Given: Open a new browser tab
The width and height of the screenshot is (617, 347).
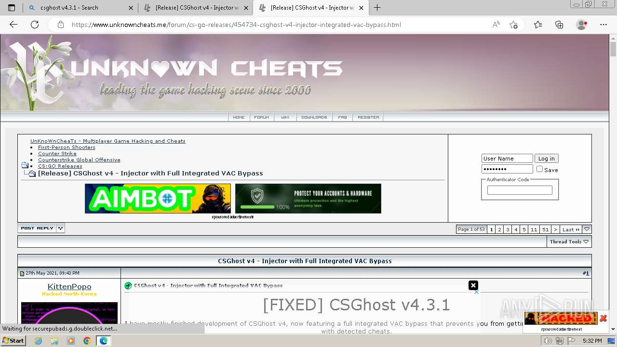Looking at the screenshot, I should point(377,8).
